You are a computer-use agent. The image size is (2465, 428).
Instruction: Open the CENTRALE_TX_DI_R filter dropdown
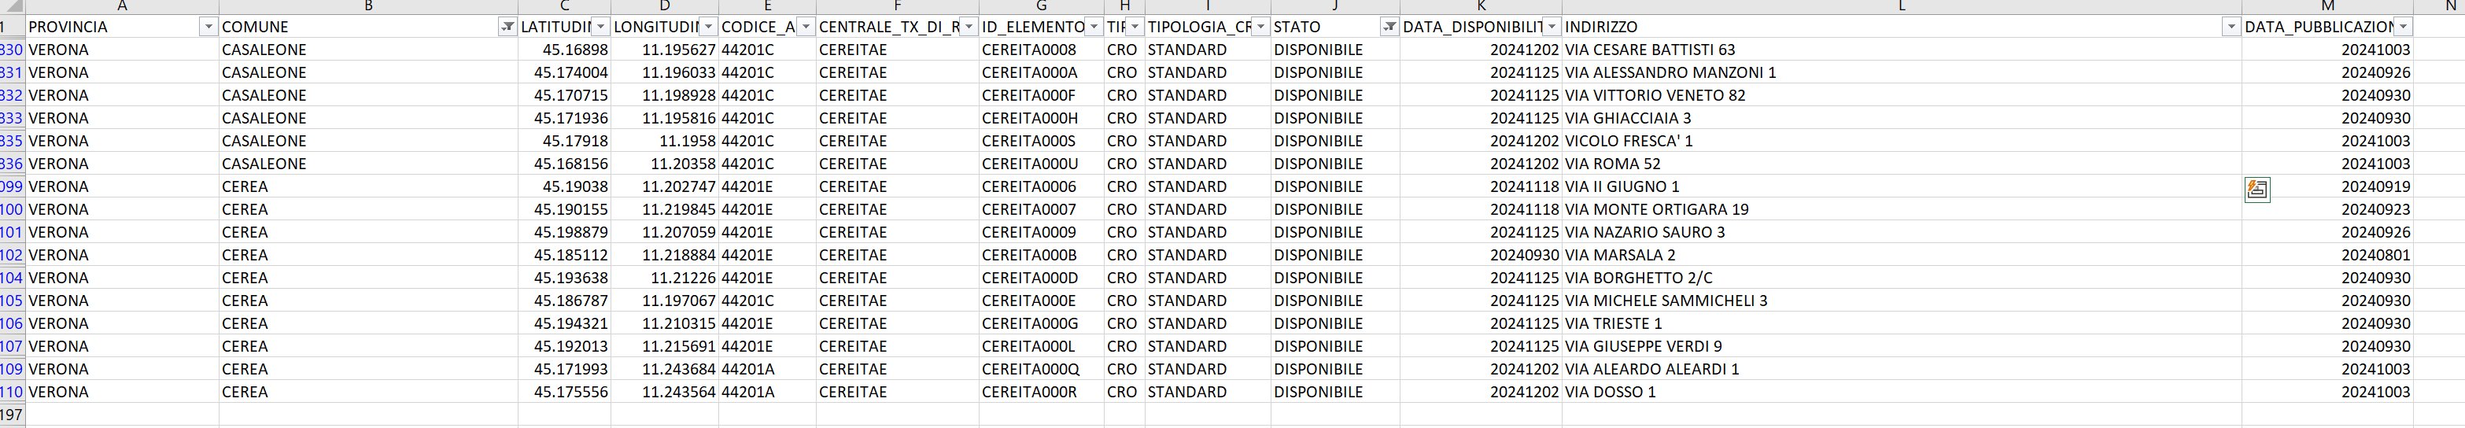click(969, 27)
